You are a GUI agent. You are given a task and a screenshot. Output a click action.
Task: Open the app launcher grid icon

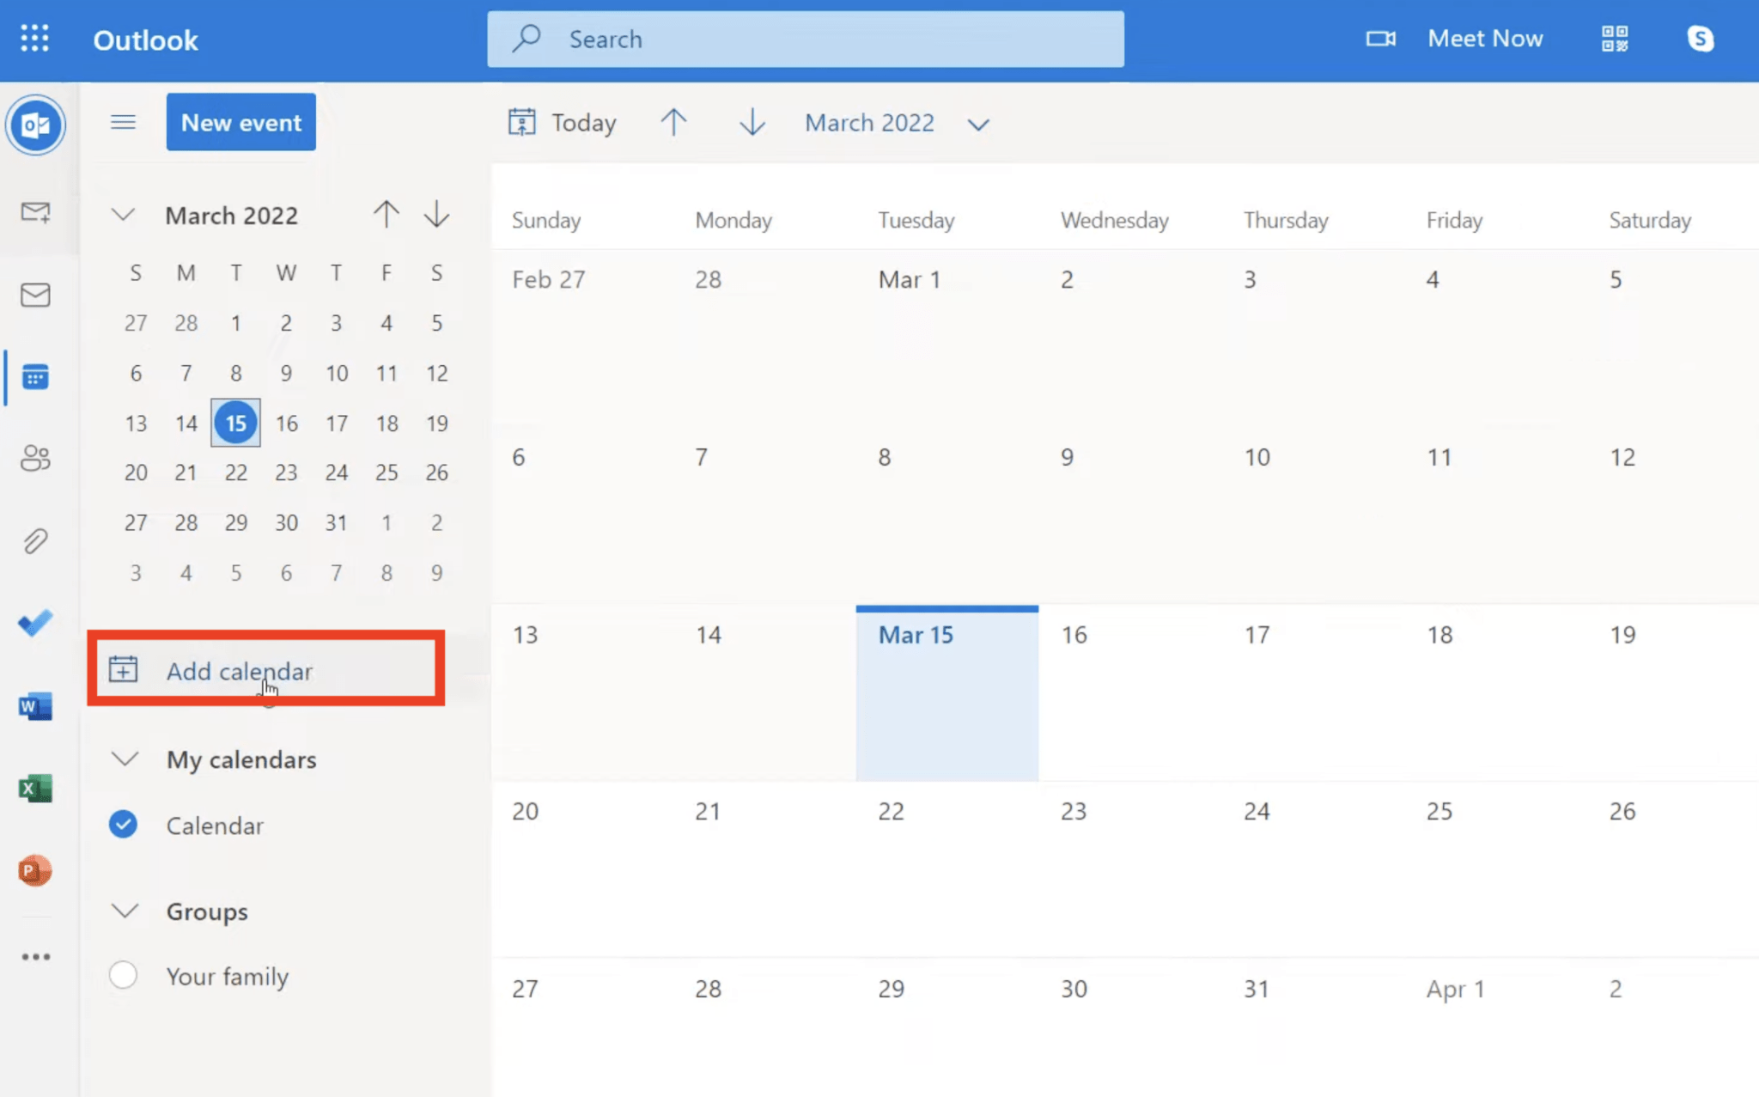[34, 39]
